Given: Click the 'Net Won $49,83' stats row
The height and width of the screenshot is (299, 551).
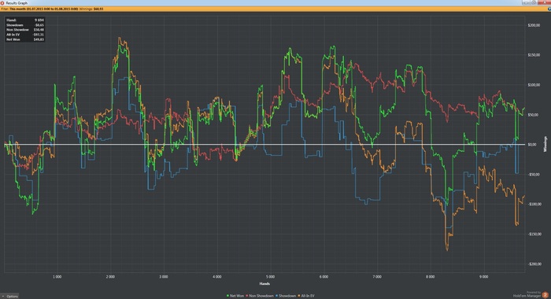Looking at the screenshot, I should pos(25,39).
